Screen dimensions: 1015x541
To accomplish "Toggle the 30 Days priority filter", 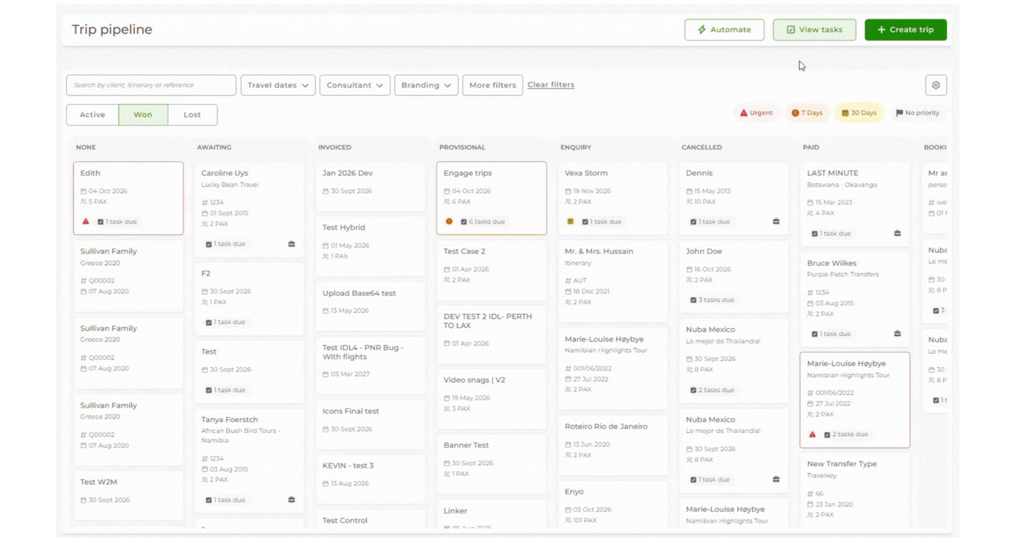I will click(x=859, y=113).
